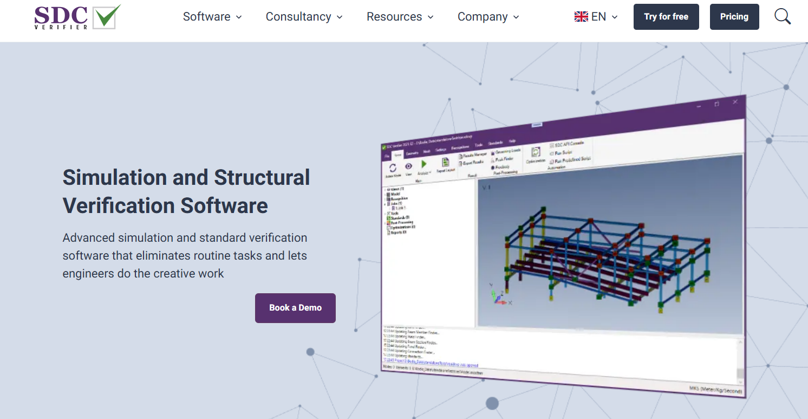Click the paragraph starting Advanced simulation
808x419 pixels.
[185, 255]
